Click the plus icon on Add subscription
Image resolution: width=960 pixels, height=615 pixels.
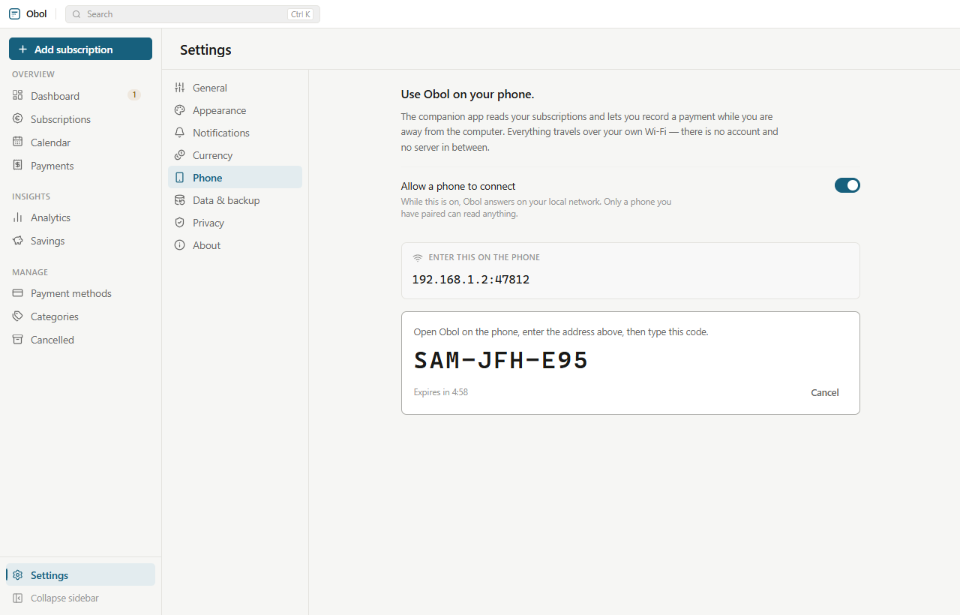point(22,49)
